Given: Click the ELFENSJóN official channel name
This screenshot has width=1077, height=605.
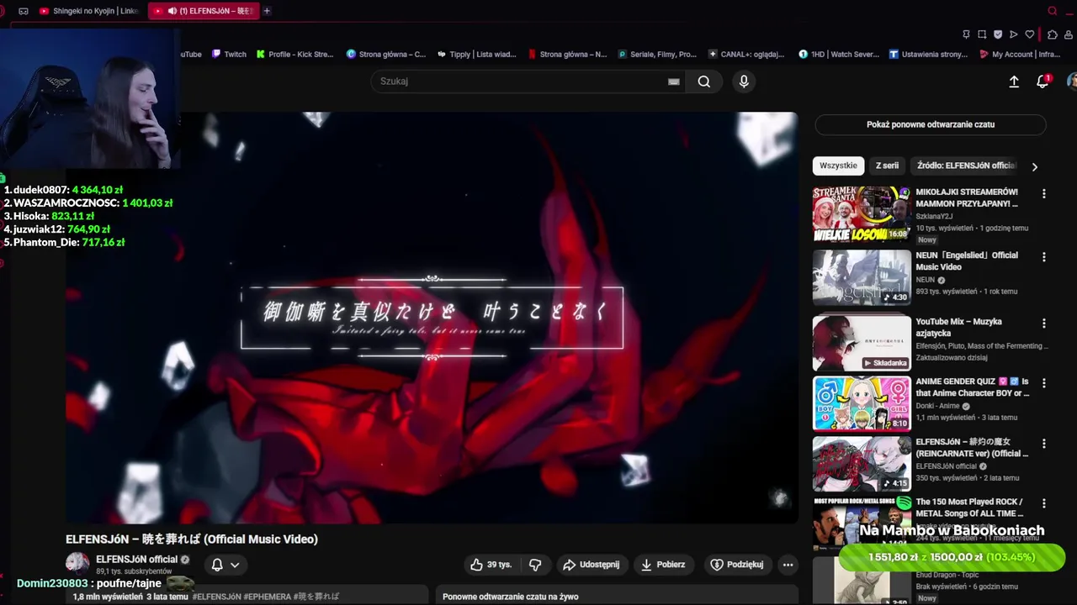Looking at the screenshot, I should click(x=137, y=559).
